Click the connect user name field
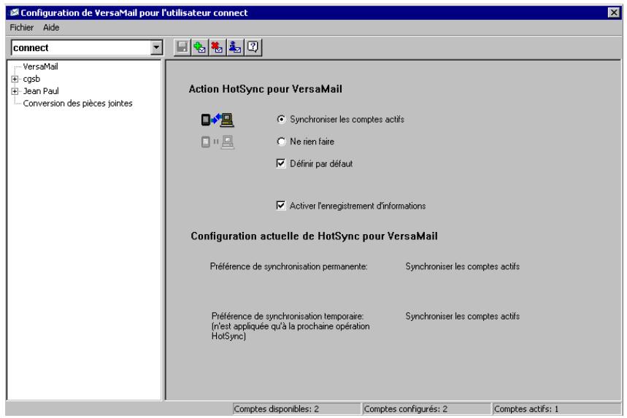The width and height of the screenshot is (627, 418). [x=81, y=47]
